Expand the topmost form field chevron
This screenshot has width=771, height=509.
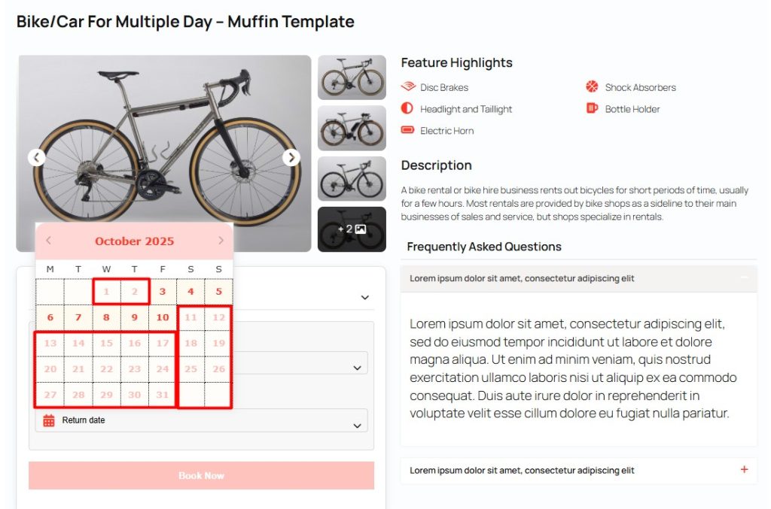click(364, 297)
